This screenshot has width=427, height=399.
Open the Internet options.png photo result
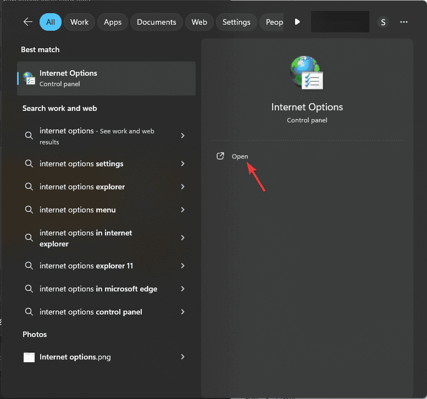point(106,357)
